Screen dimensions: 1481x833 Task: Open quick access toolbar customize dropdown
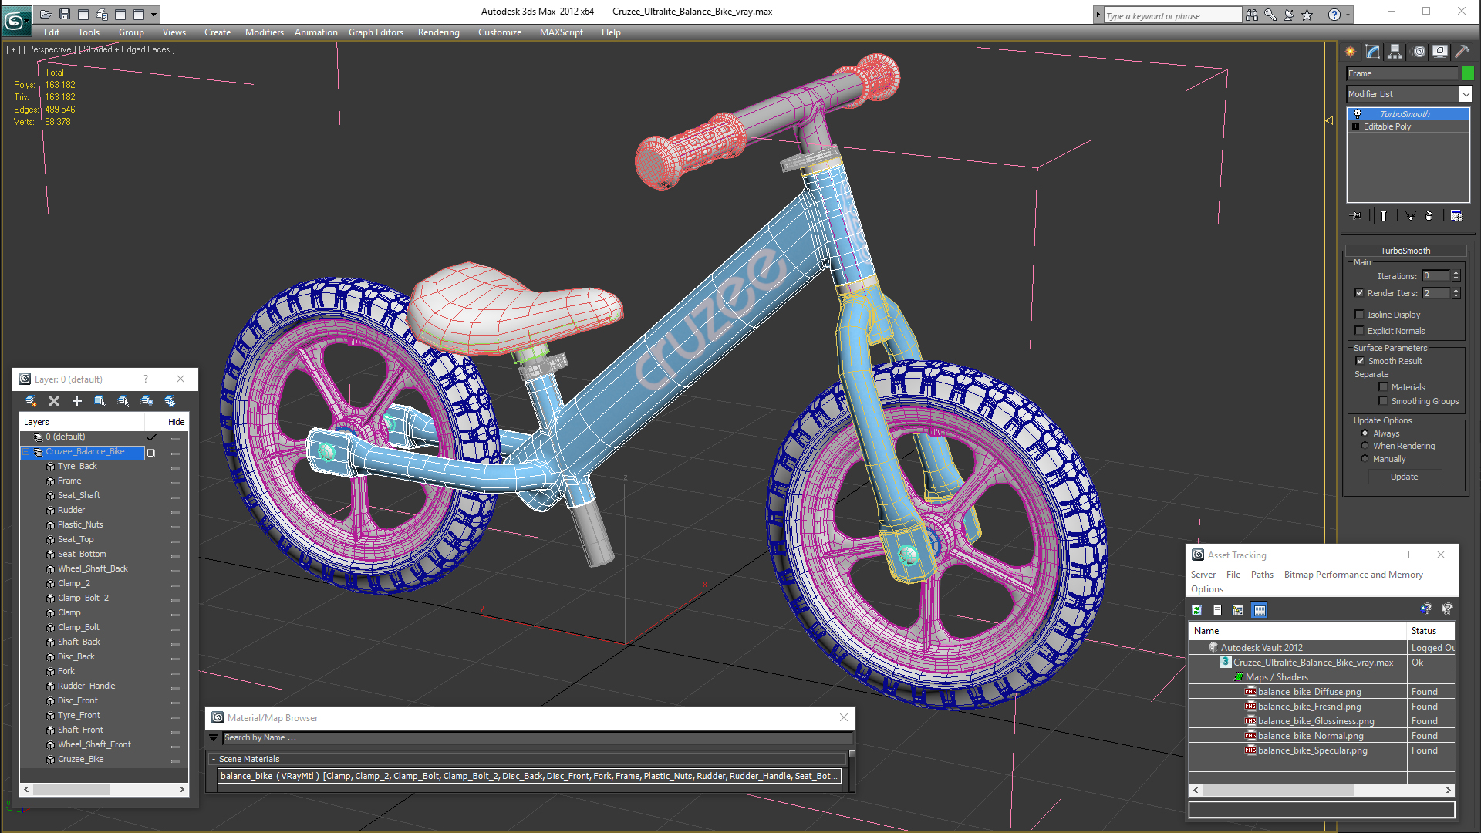point(154,14)
